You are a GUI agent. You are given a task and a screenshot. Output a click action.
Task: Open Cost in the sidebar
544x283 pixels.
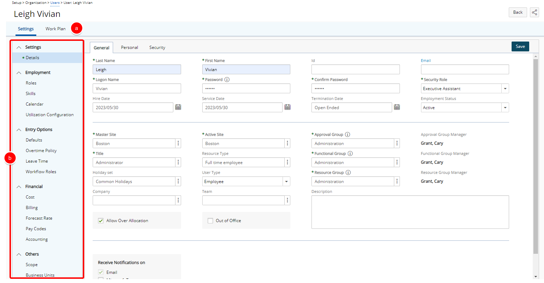30,197
